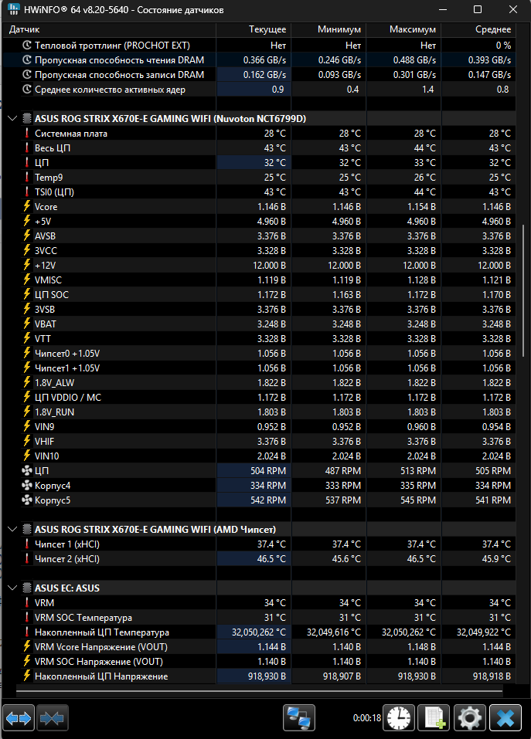Click chip icon of Nuvoton NCT6799D group
Image resolution: width=531 pixels, height=739 pixels.
[27, 118]
